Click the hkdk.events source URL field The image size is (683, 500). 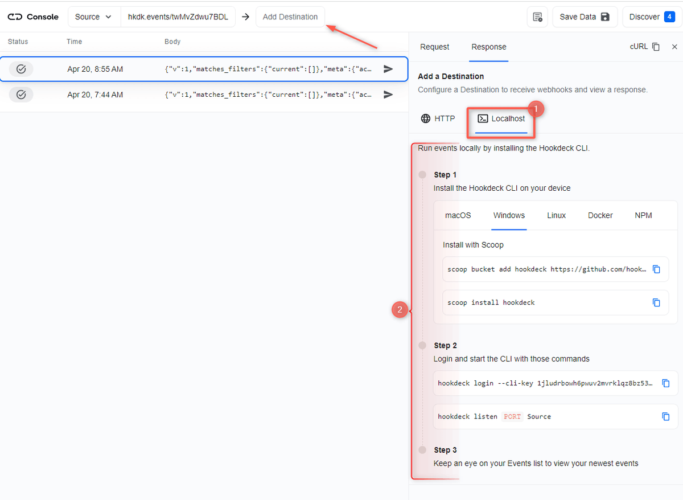pos(178,17)
